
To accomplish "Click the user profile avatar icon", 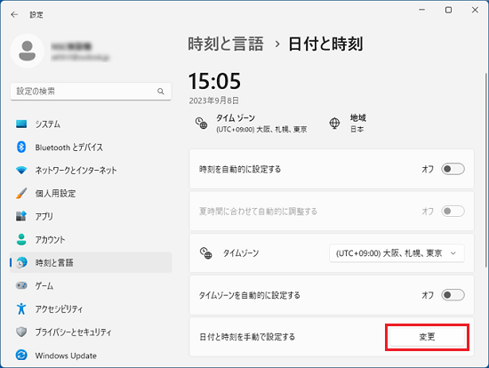I will 28,51.
